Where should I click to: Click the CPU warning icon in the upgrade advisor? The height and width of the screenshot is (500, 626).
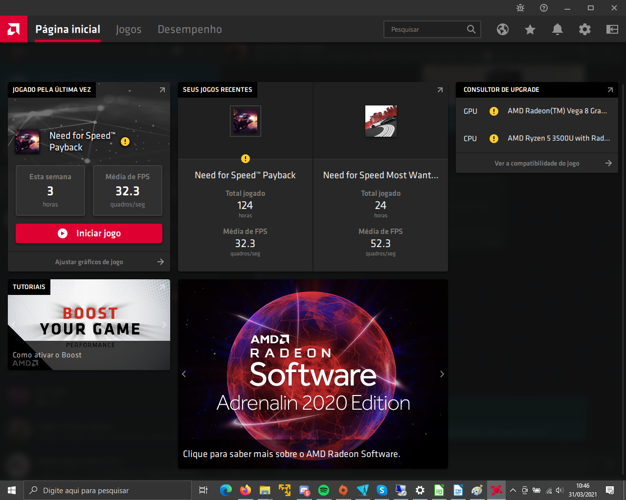coord(494,139)
